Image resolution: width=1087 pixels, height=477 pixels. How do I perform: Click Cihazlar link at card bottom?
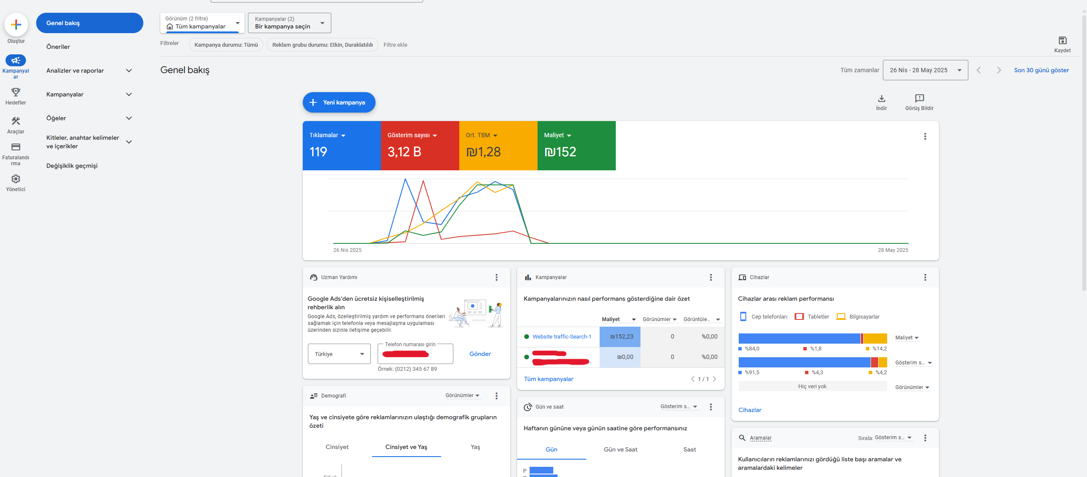click(750, 410)
